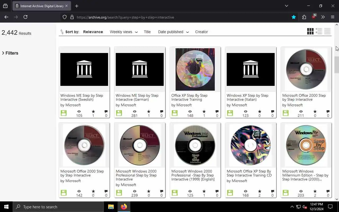Open list all tabs dropdown

point(287,6)
